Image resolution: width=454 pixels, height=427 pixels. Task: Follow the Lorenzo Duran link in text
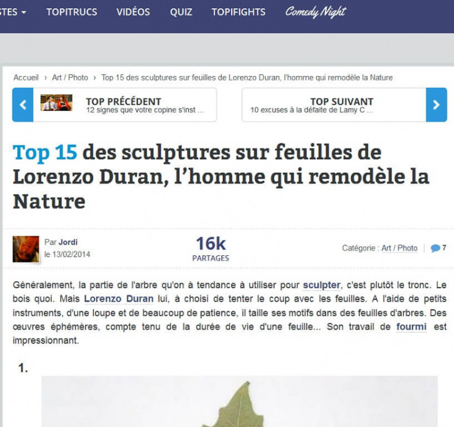tap(119, 299)
